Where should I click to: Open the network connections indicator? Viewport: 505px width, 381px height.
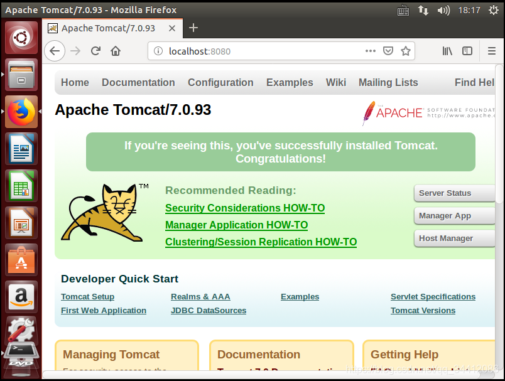tap(423, 10)
